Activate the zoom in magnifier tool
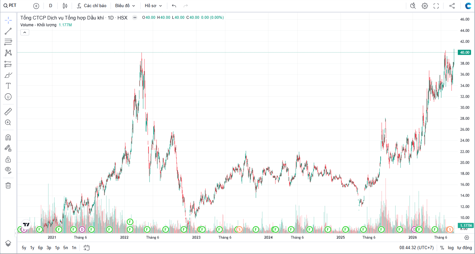Image resolution: width=475 pixels, height=254 pixels. 8,123
